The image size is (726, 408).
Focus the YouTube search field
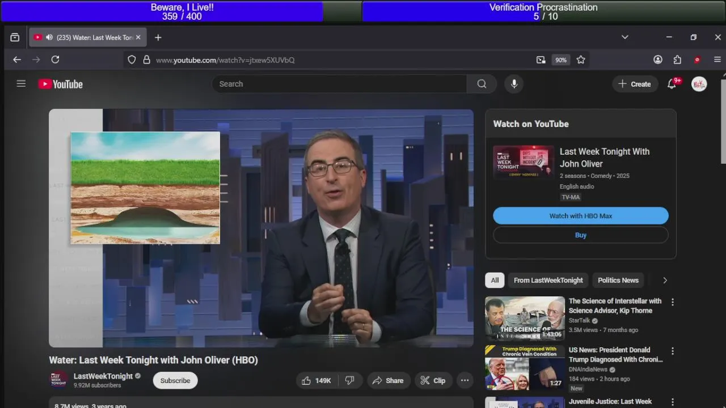[x=339, y=84]
